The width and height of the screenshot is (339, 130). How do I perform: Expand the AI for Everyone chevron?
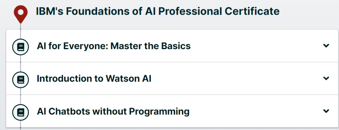click(326, 45)
